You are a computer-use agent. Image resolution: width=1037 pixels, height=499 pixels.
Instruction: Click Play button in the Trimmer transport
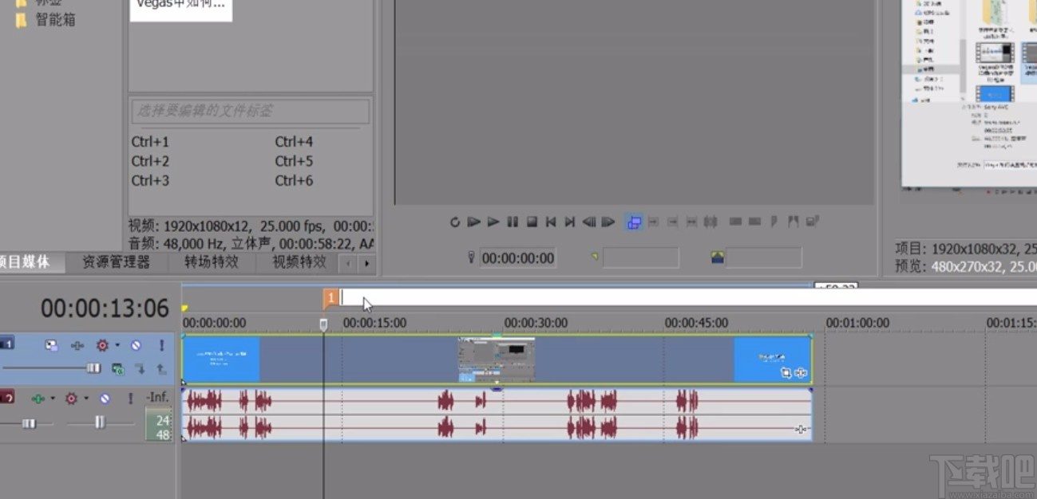[493, 222]
